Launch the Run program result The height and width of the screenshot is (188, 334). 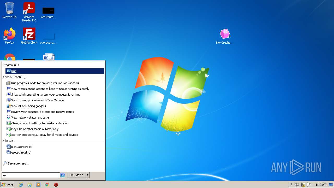coord(55,71)
